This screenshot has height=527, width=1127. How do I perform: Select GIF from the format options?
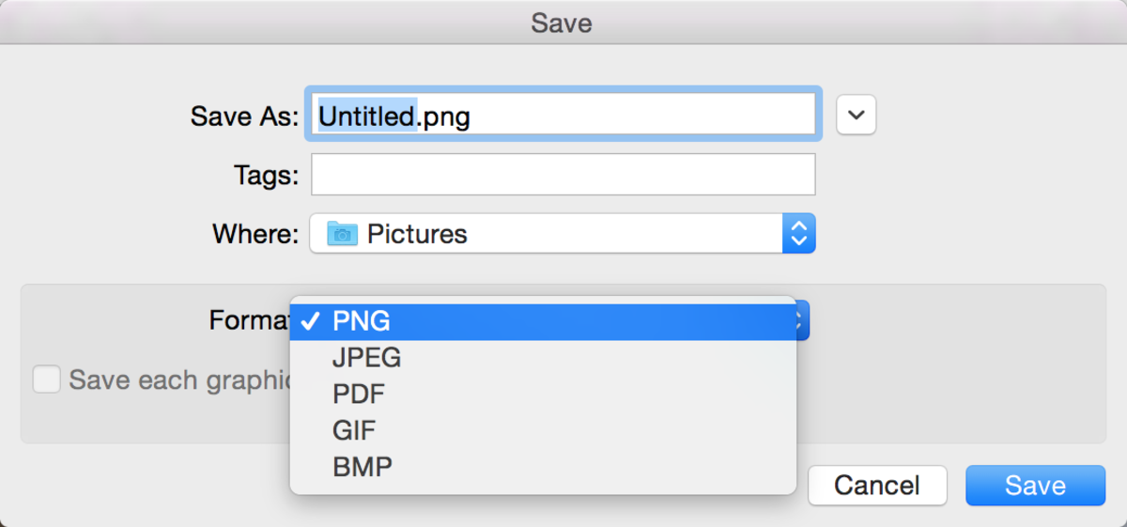coord(354,430)
